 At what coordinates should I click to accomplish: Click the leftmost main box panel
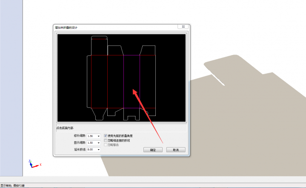coord(100,81)
